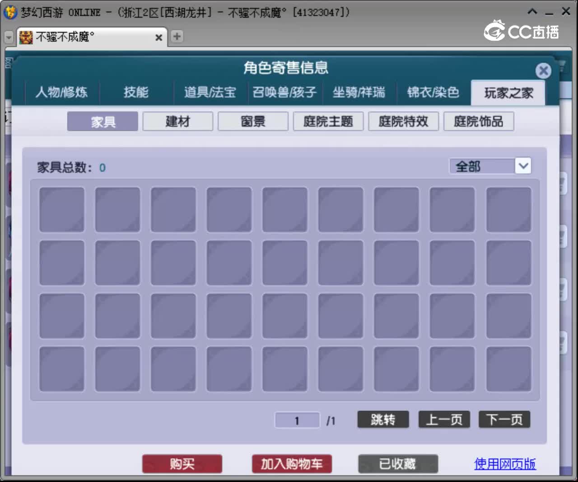This screenshot has width=578, height=482.
Task: Open the 技能 tab
Action: (136, 92)
